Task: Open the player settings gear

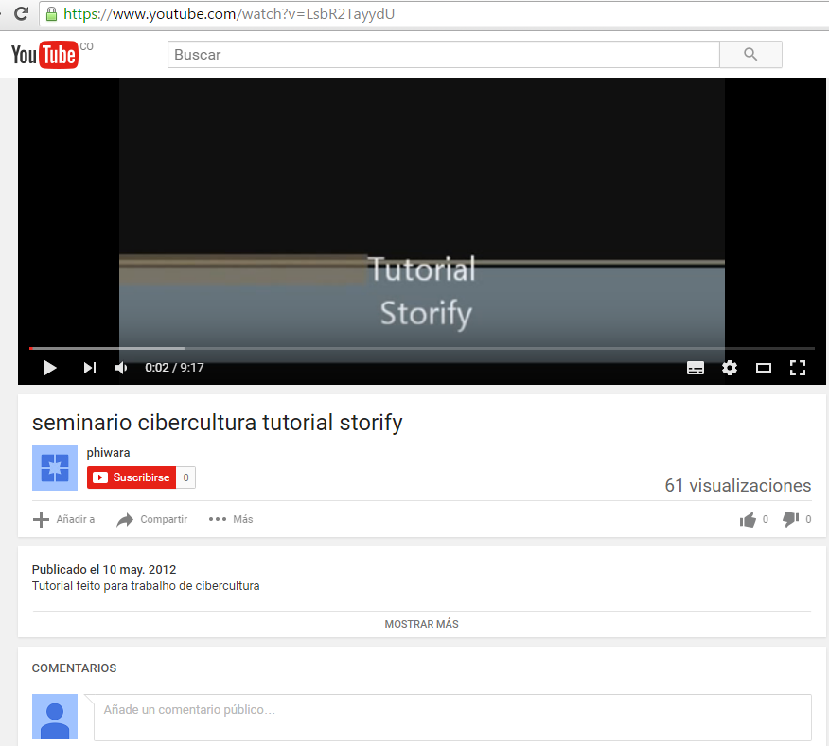Action: coord(730,368)
